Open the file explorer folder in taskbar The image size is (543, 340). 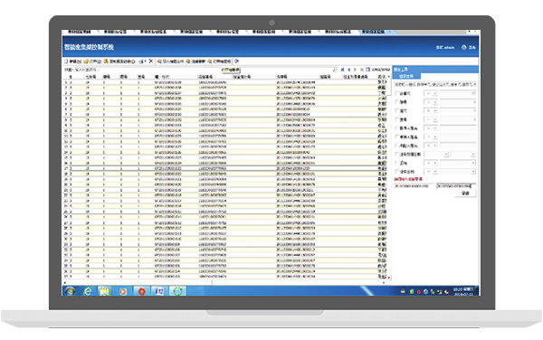click(x=105, y=291)
